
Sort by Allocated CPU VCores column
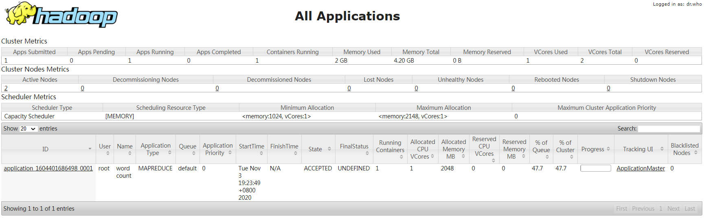point(423,149)
